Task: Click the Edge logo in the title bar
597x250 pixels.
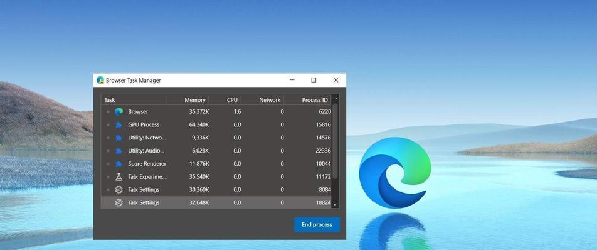Action: [x=100, y=80]
